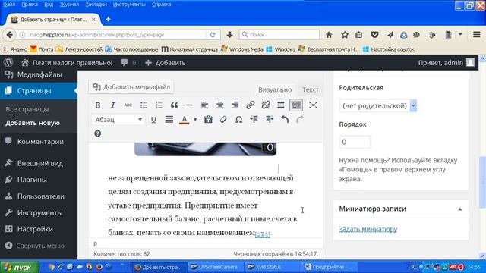The height and width of the screenshot is (273, 486).
Task: Apply the current text color
Action: [x=185, y=120]
